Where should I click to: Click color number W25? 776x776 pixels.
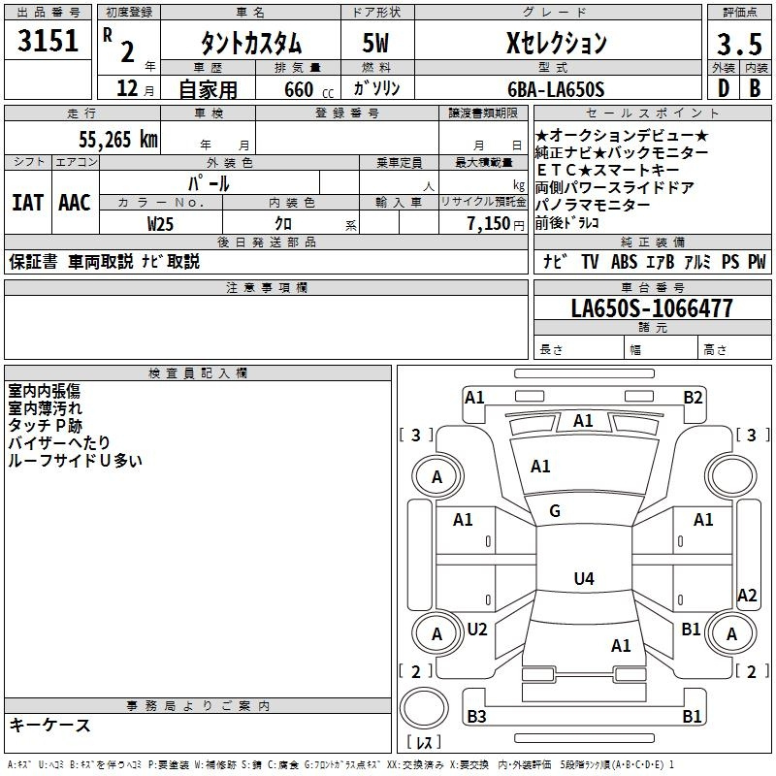pyautogui.click(x=161, y=222)
